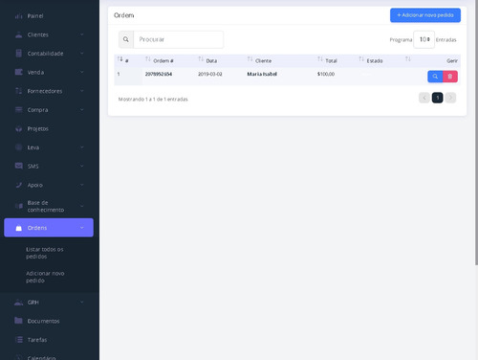Go to next page in pagination
The height and width of the screenshot is (360, 478).
pyautogui.click(x=450, y=98)
